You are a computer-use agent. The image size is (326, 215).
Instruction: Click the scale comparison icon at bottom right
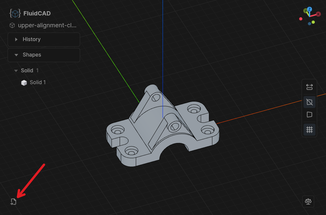(308, 201)
